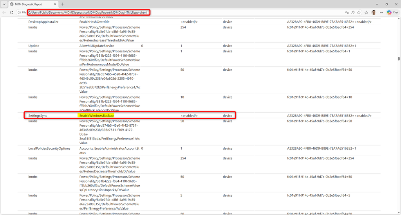401x215 pixels.
Task: Select the highlighted EnableWindowsBackup text
Action: [x=96, y=116]
